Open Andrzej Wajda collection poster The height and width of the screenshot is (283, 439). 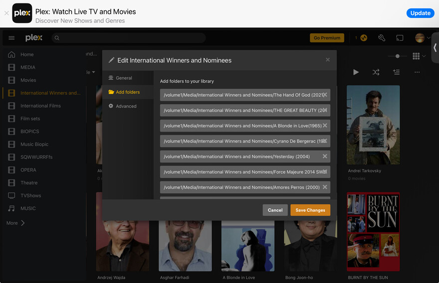click(x=123, y=246)
